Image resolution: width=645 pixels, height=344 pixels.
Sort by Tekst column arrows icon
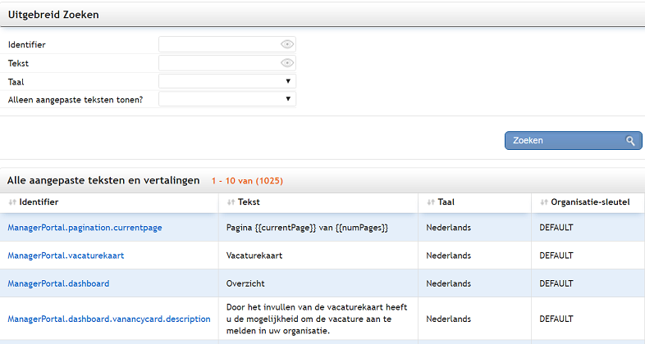pos(231,202)
